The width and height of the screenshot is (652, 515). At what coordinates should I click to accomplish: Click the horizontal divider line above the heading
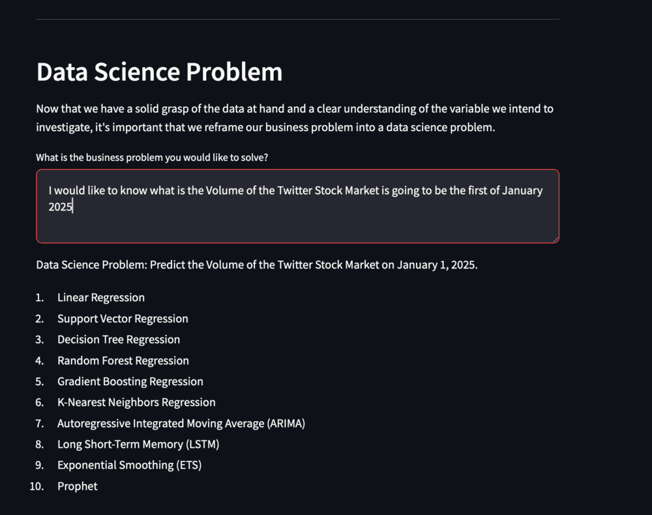pyautogui.click(x=297, y=19)
